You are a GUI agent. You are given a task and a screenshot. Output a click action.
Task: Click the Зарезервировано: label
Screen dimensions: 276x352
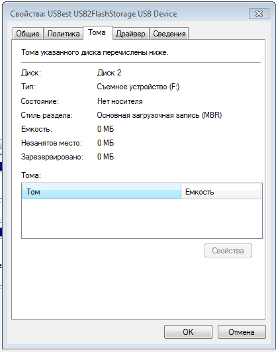coord(52,157)
